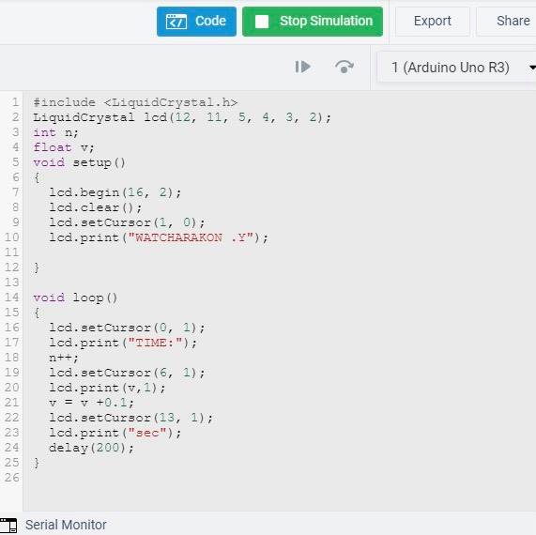Open the Export option
The height and width of the screenshot is (535, 536).
coord(433,22)
